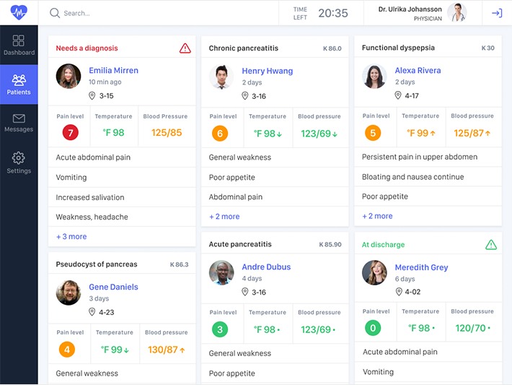Click Alexa Rivera's profile photo
The height and width of the screenshot is (385, 512).
click(374, 77)
